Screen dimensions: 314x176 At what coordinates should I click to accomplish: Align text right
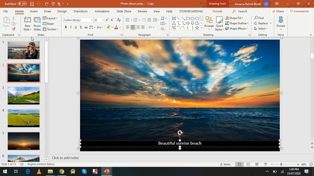tap(138, 27)
